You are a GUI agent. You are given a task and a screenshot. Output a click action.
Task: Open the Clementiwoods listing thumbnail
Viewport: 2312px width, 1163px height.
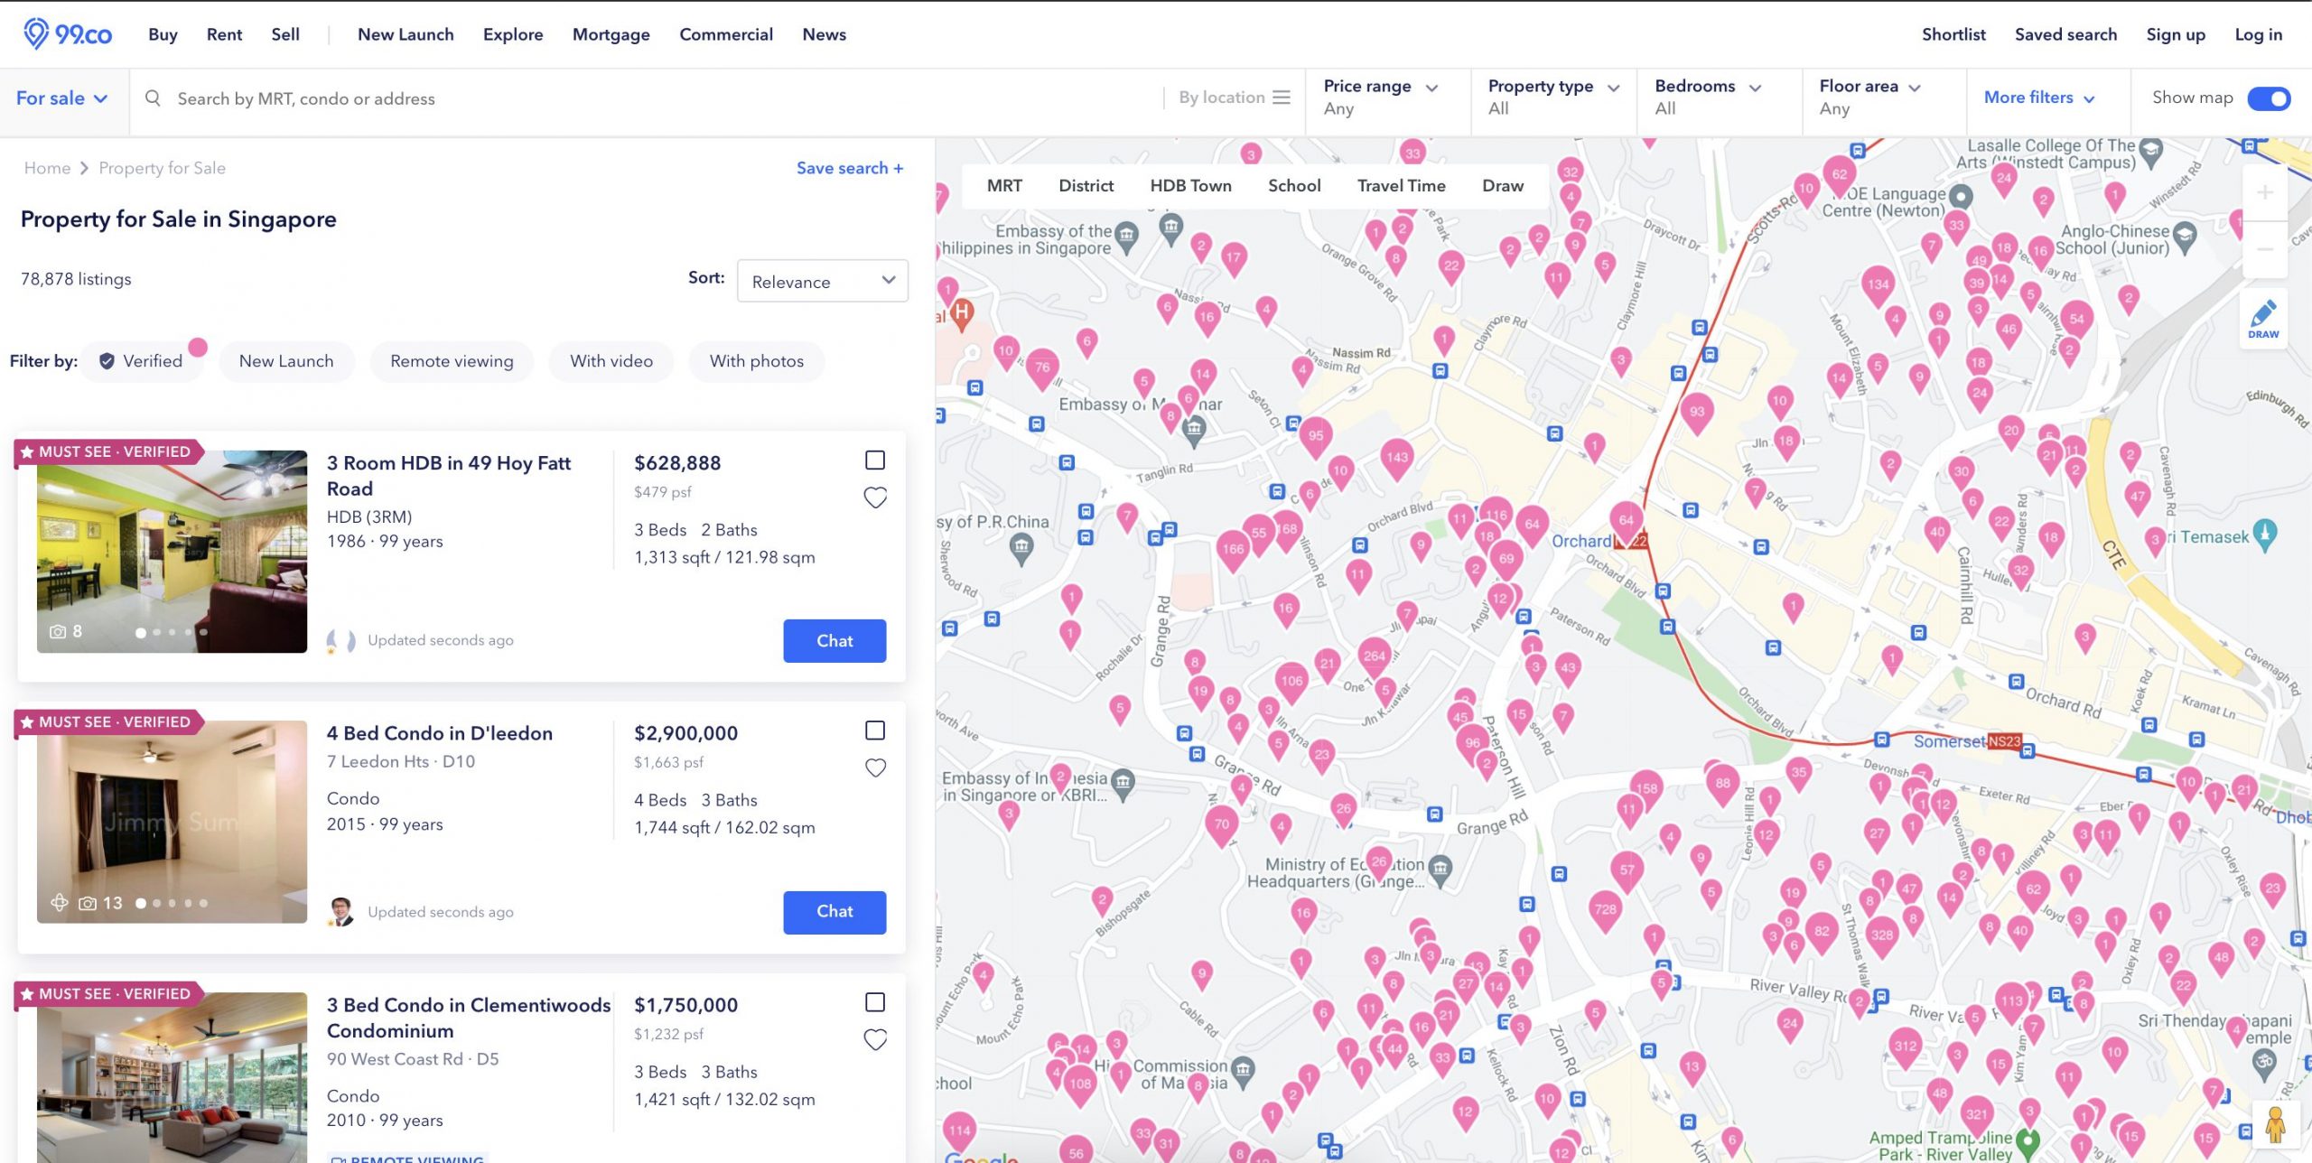pos(172,1077)
